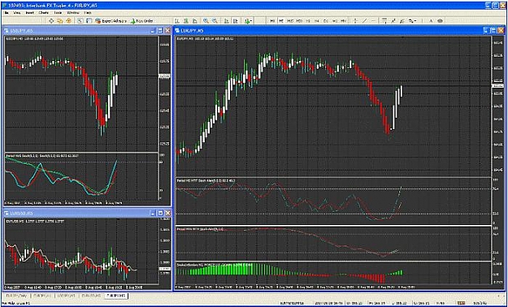Click the drawing tool right of the channel tool
The image size is (508, 307).
393,21
